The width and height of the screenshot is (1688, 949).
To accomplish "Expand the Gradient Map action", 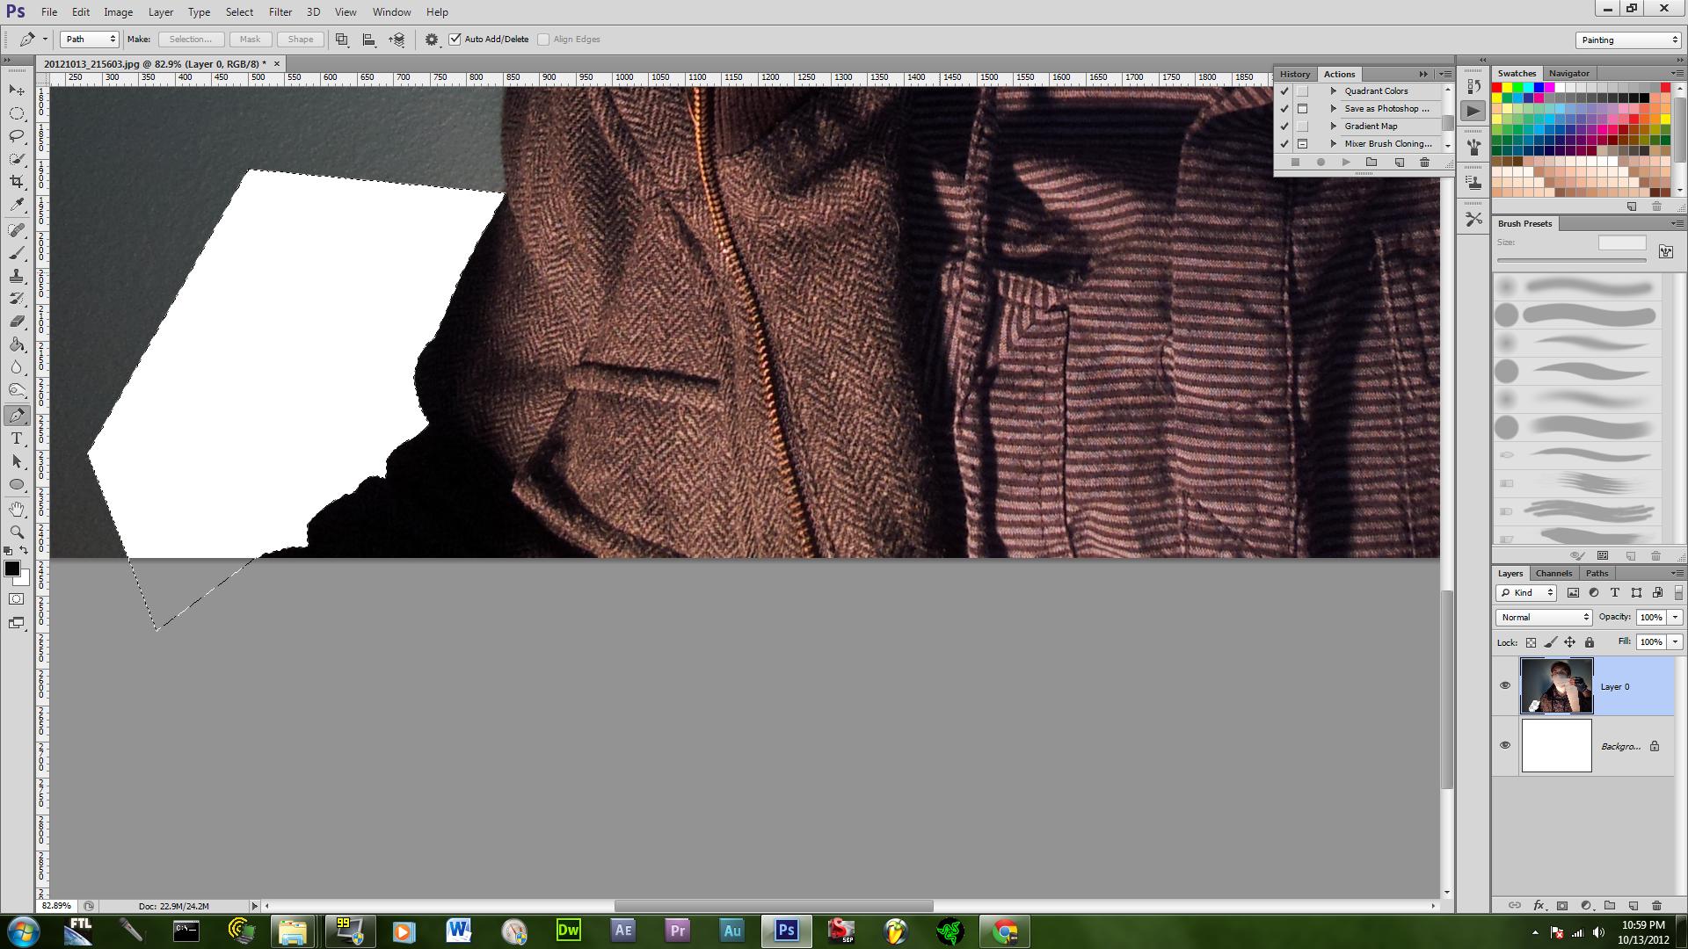I will [x=1334, y=127].
